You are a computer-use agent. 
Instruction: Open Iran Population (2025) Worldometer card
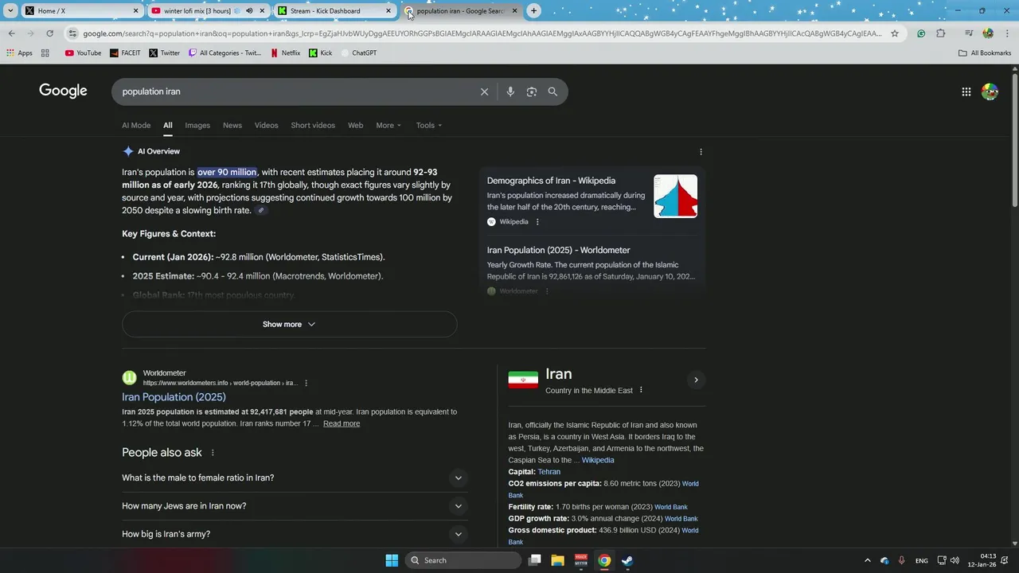(x=558, y=250)
